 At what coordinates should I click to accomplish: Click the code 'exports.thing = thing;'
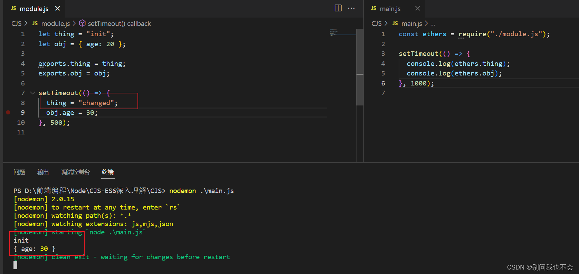click(x=82, y=64)
